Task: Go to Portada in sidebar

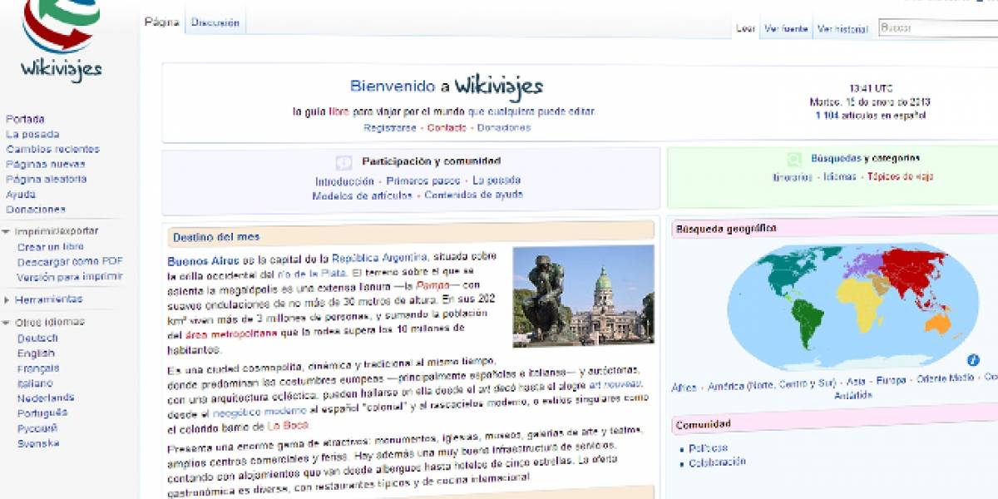Action: click(25, 119)
